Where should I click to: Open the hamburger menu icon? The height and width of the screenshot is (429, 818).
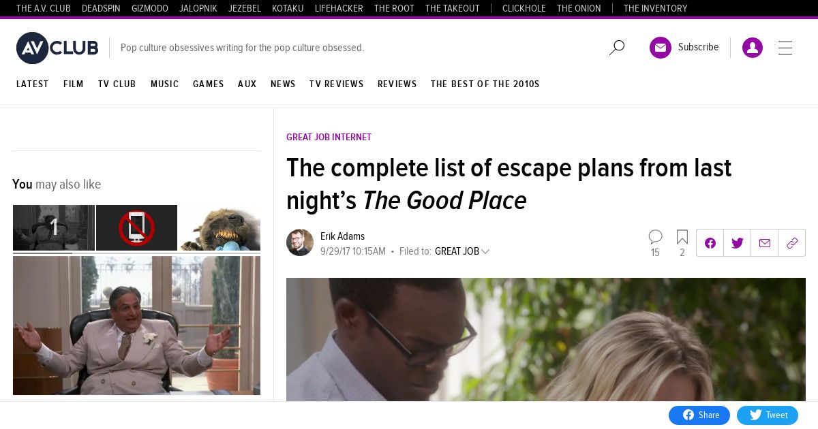click(x=785, y=48)
